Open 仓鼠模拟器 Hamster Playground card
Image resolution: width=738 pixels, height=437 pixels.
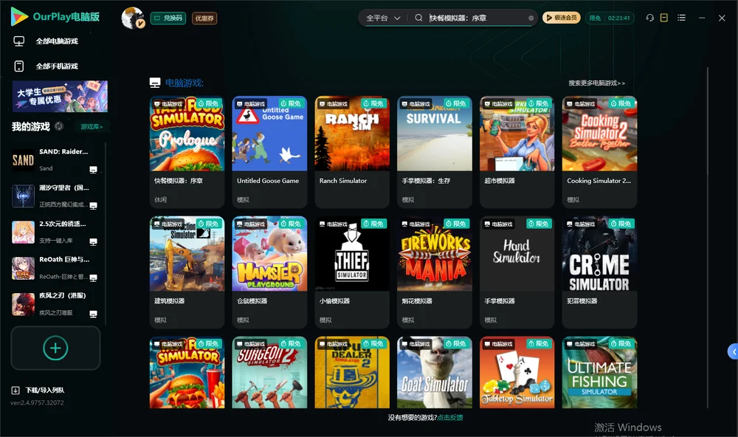tap(269, 272)
